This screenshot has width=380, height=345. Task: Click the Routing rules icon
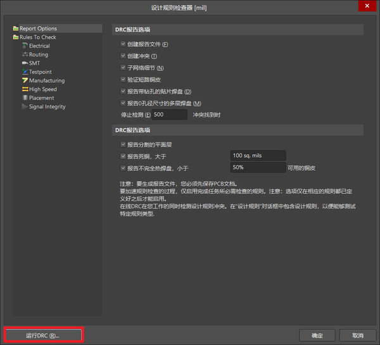click(25, 54)
